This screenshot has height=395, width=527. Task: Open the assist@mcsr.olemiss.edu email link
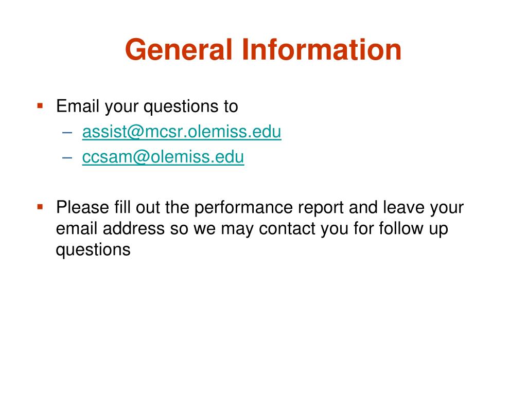(x=182, y=132)
